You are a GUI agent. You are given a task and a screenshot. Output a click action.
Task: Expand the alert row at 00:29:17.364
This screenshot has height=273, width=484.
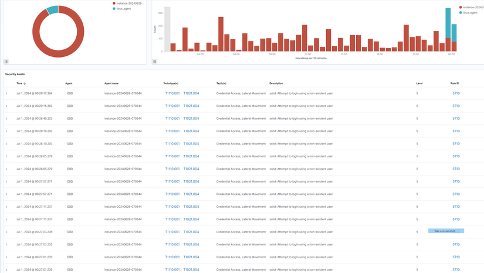(6, 93)
